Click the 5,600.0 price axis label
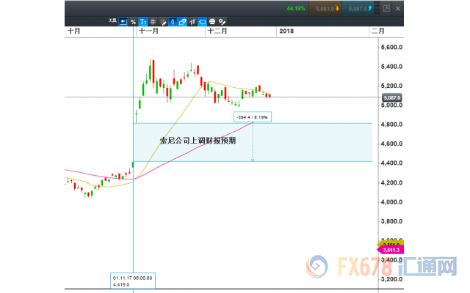This screenshot has width=470, height=293. point(391,47)
